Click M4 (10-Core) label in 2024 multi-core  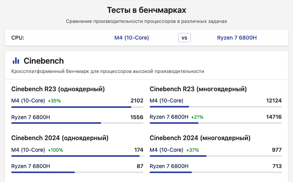166,150
